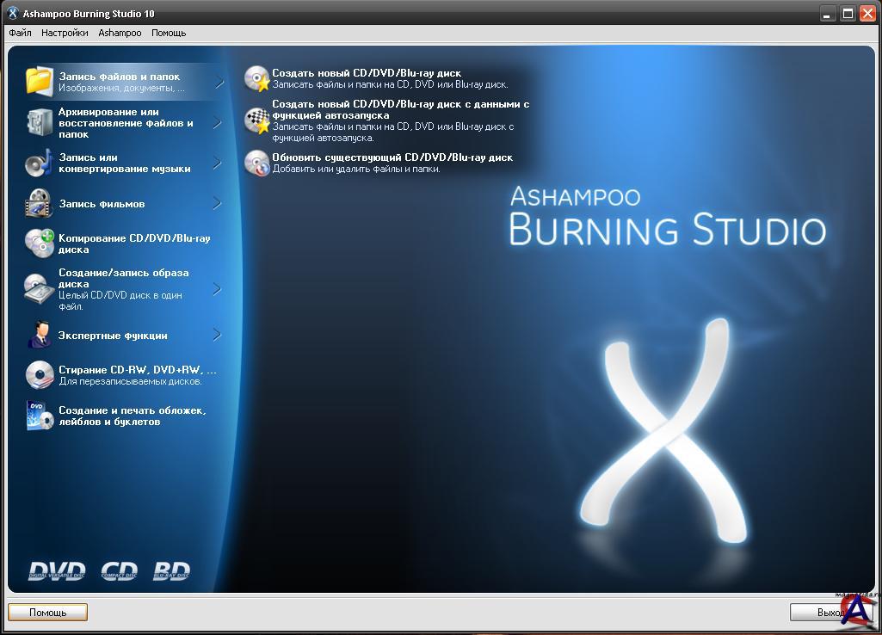The image size is (882, 635).
Task: Click the Помощь button at bottom left
Action: (48, 612)
